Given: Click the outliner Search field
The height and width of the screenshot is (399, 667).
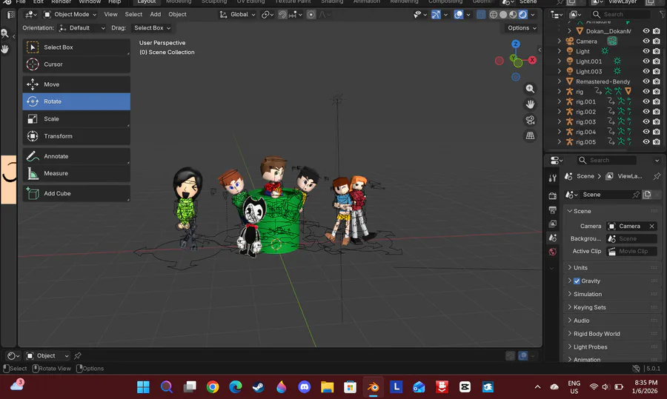Looking at the screenshot, I should 621,15.
